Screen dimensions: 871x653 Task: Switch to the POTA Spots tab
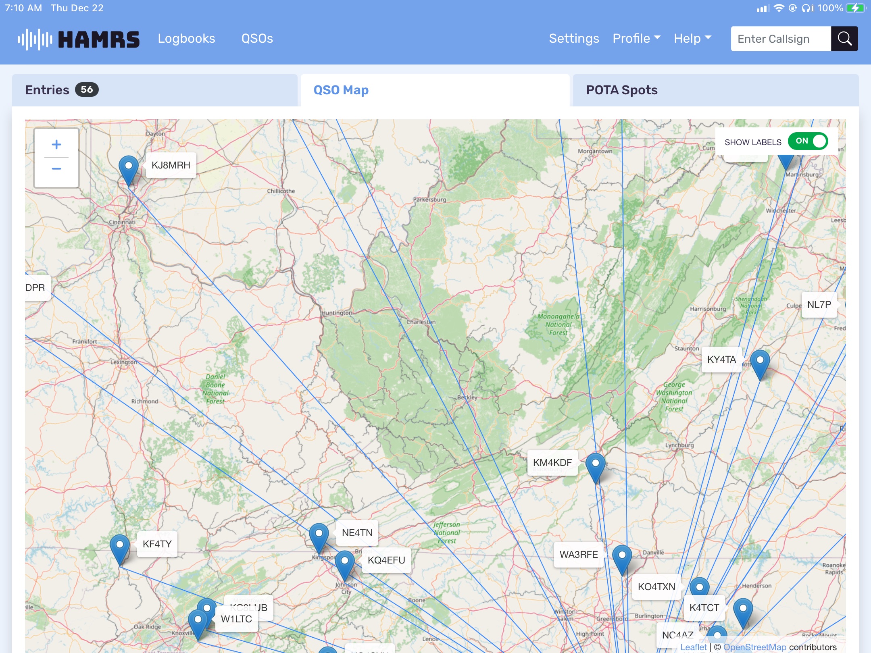(x=716, y=90)
